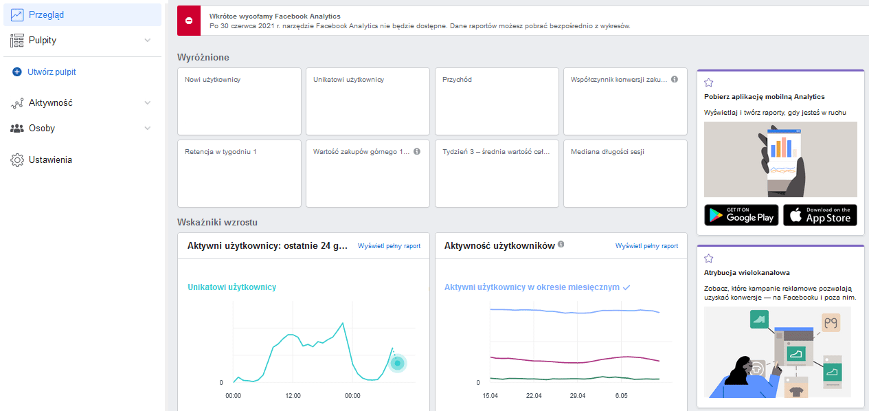Click the Utwórz pulpit link
The height and width of the screenshot is (411, 869).
(52, 71)
